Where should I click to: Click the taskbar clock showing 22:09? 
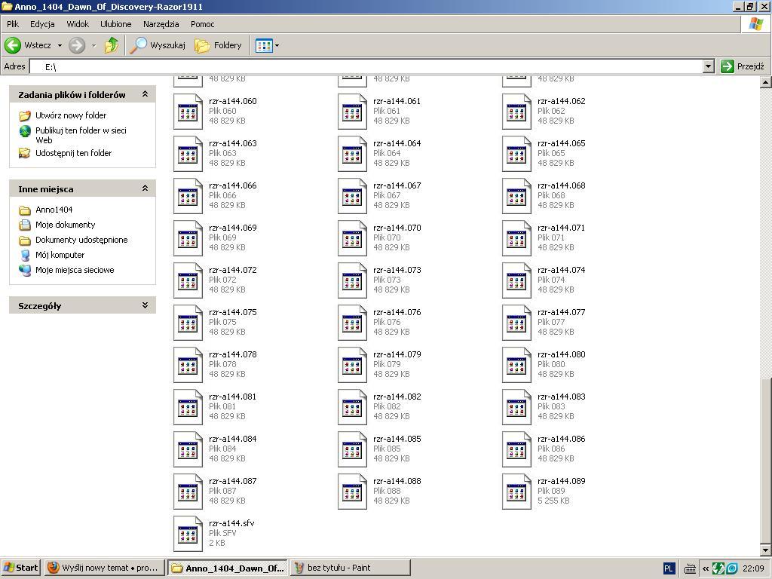point(753,568)
